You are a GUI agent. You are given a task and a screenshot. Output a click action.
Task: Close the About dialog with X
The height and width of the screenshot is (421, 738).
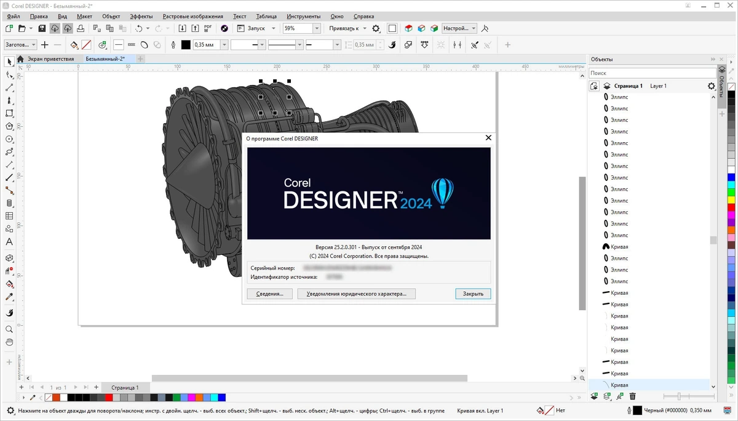488,138
